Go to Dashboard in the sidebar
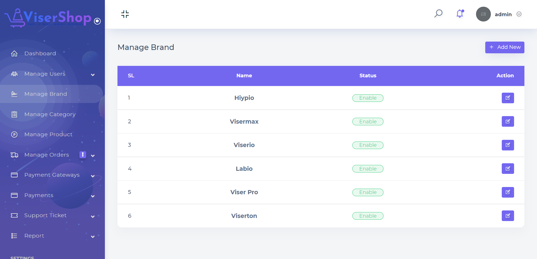This screenshot has width=537, height=259. coord(40,53)
